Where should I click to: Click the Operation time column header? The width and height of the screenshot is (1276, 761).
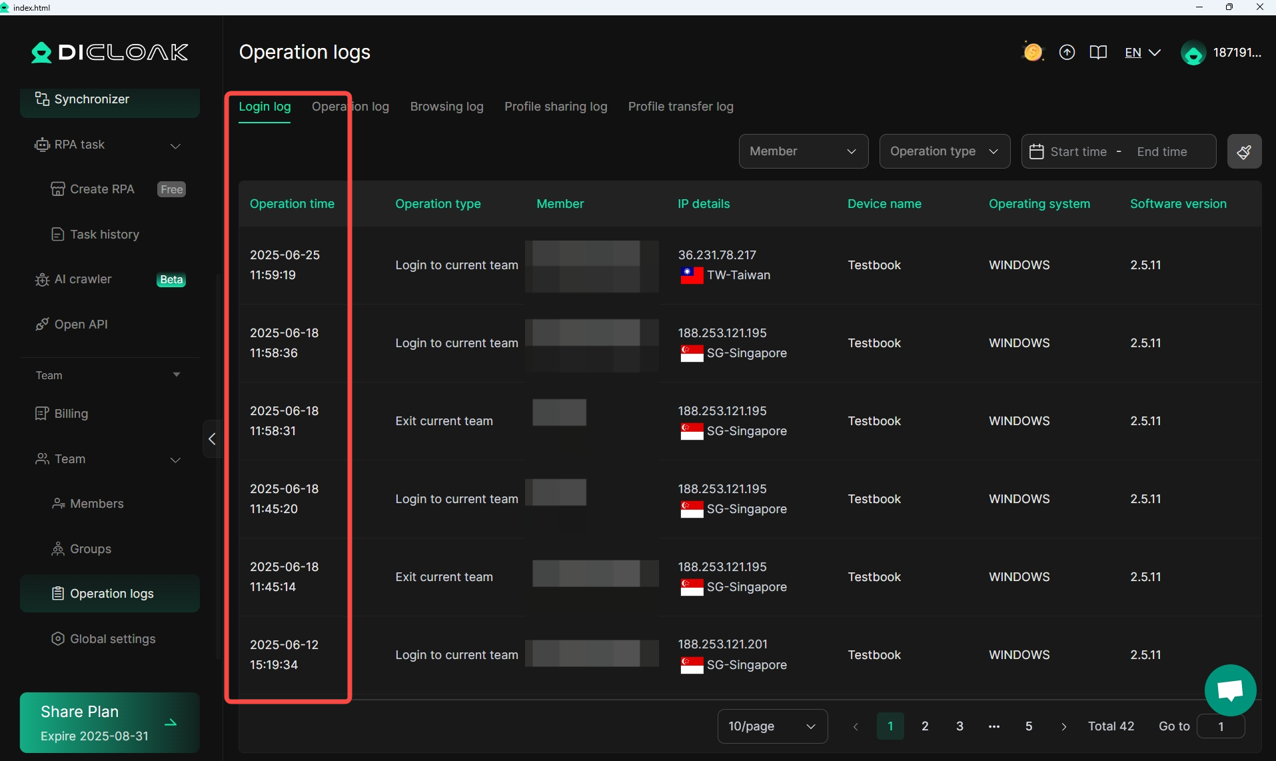[x=292, y=204]
